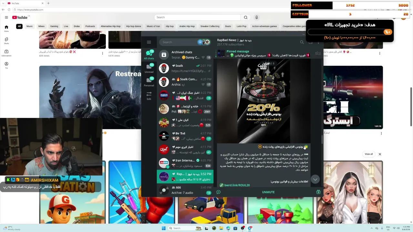The height and width of the screenshot is (232, 413).
Task: Open the pinned messages list icon
Action: point(318,53)
